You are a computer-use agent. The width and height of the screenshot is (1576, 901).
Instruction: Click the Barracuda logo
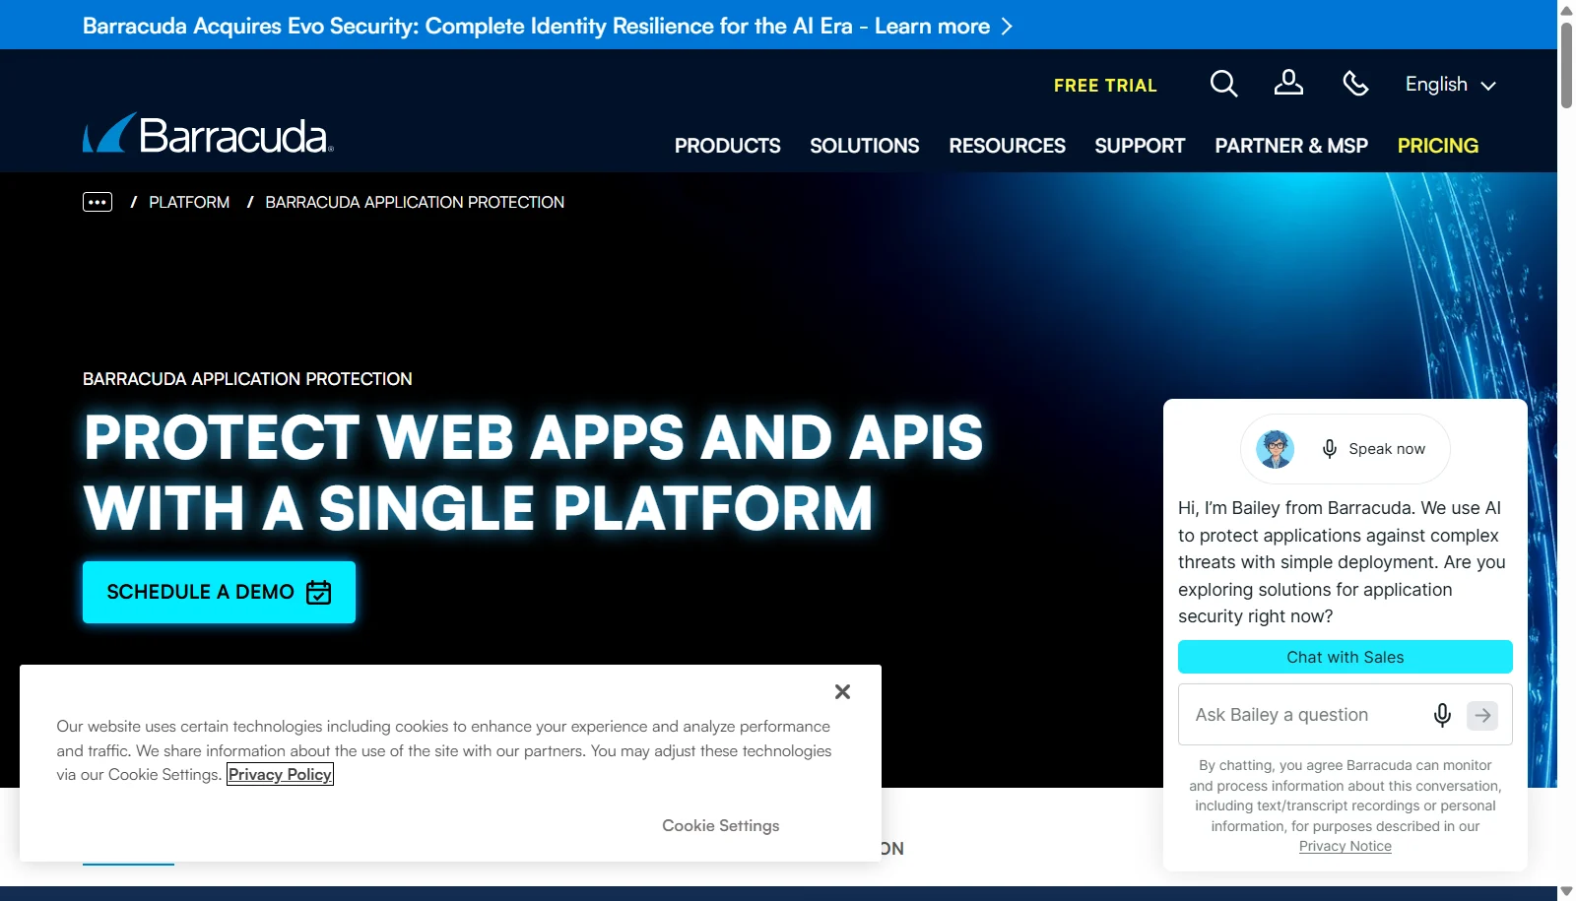[x=208, y=134]
